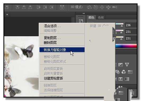
Task: Click the blue slider handle by last 231
Action: click(x=121, y=39)
